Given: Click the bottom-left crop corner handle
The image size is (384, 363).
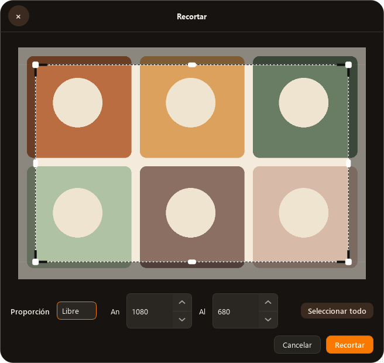Looking at the screenshot, I should coord(36,262).
